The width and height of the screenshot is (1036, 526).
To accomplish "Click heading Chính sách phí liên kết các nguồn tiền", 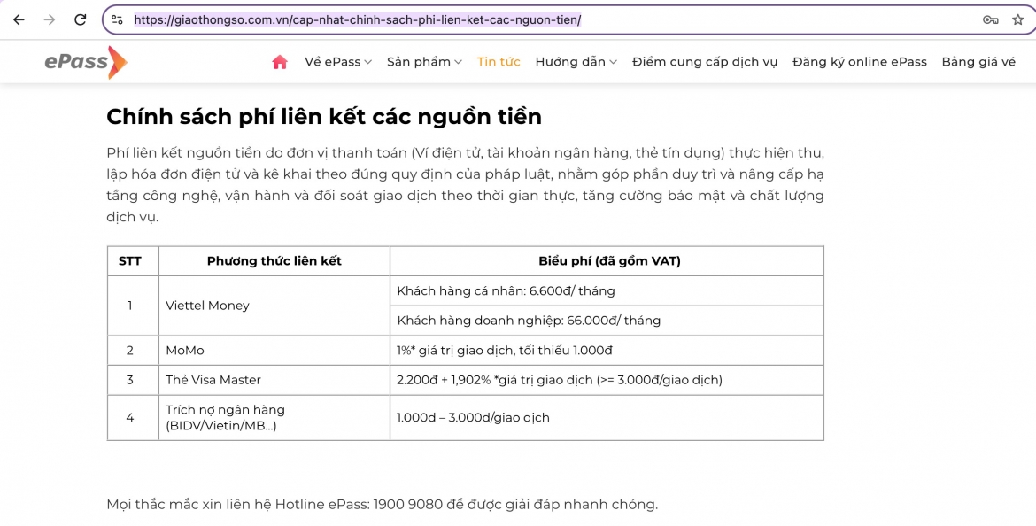I will click(x=324, y=116).
